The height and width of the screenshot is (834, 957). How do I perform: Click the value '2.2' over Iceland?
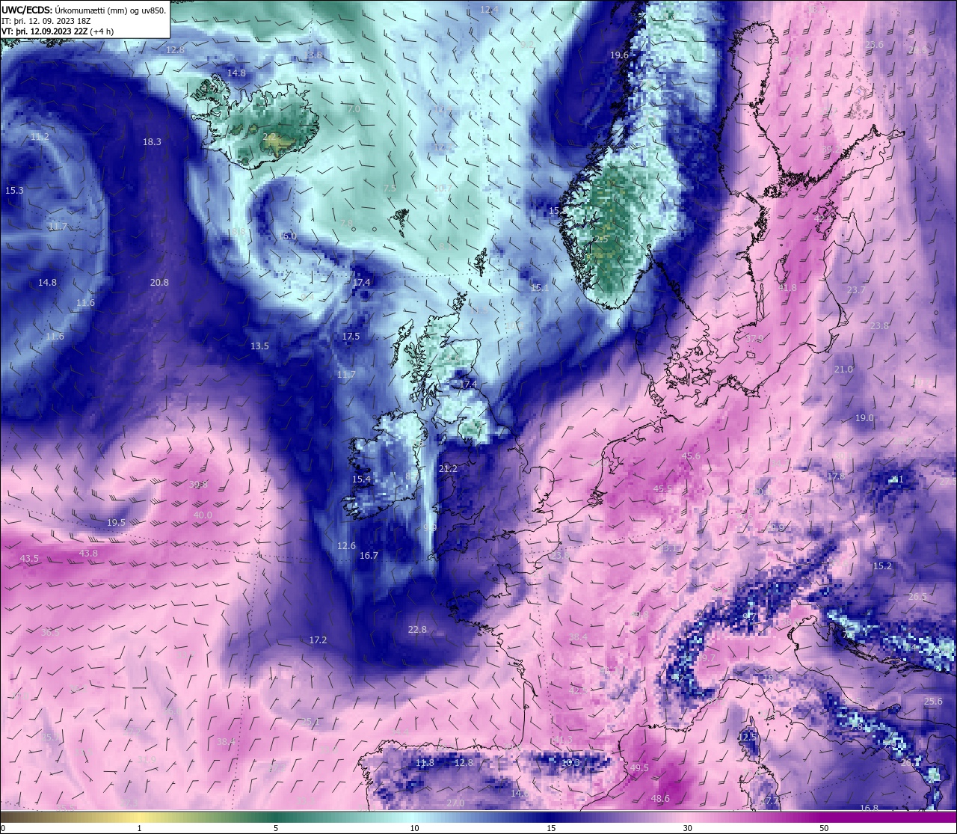pos(270,136)
